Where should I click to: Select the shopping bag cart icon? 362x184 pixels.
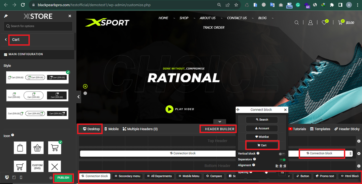(20, 148)
